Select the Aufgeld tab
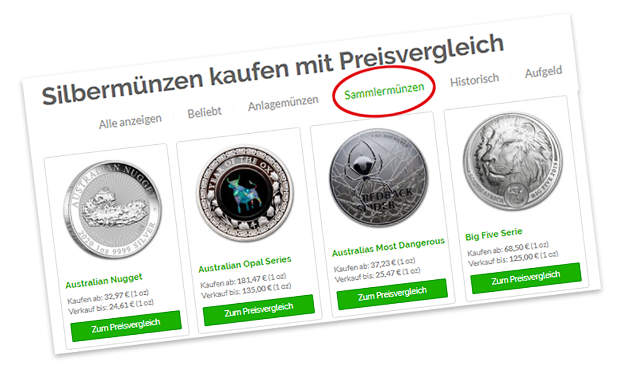The width and height of the screenshot is (623, 371). (543, 72)
